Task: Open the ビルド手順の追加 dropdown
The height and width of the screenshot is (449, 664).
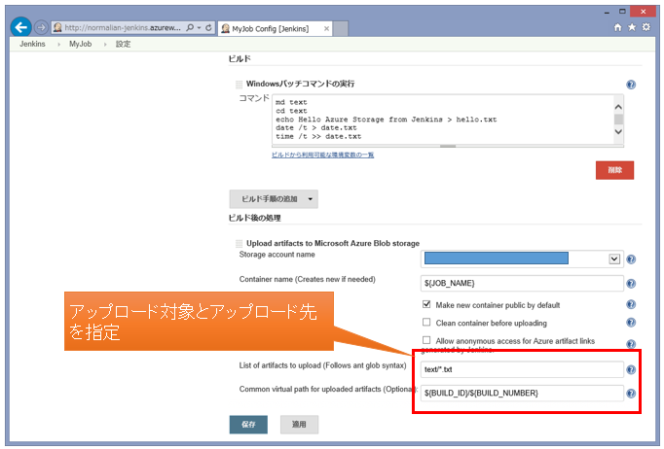Action: tap(274, 198)
